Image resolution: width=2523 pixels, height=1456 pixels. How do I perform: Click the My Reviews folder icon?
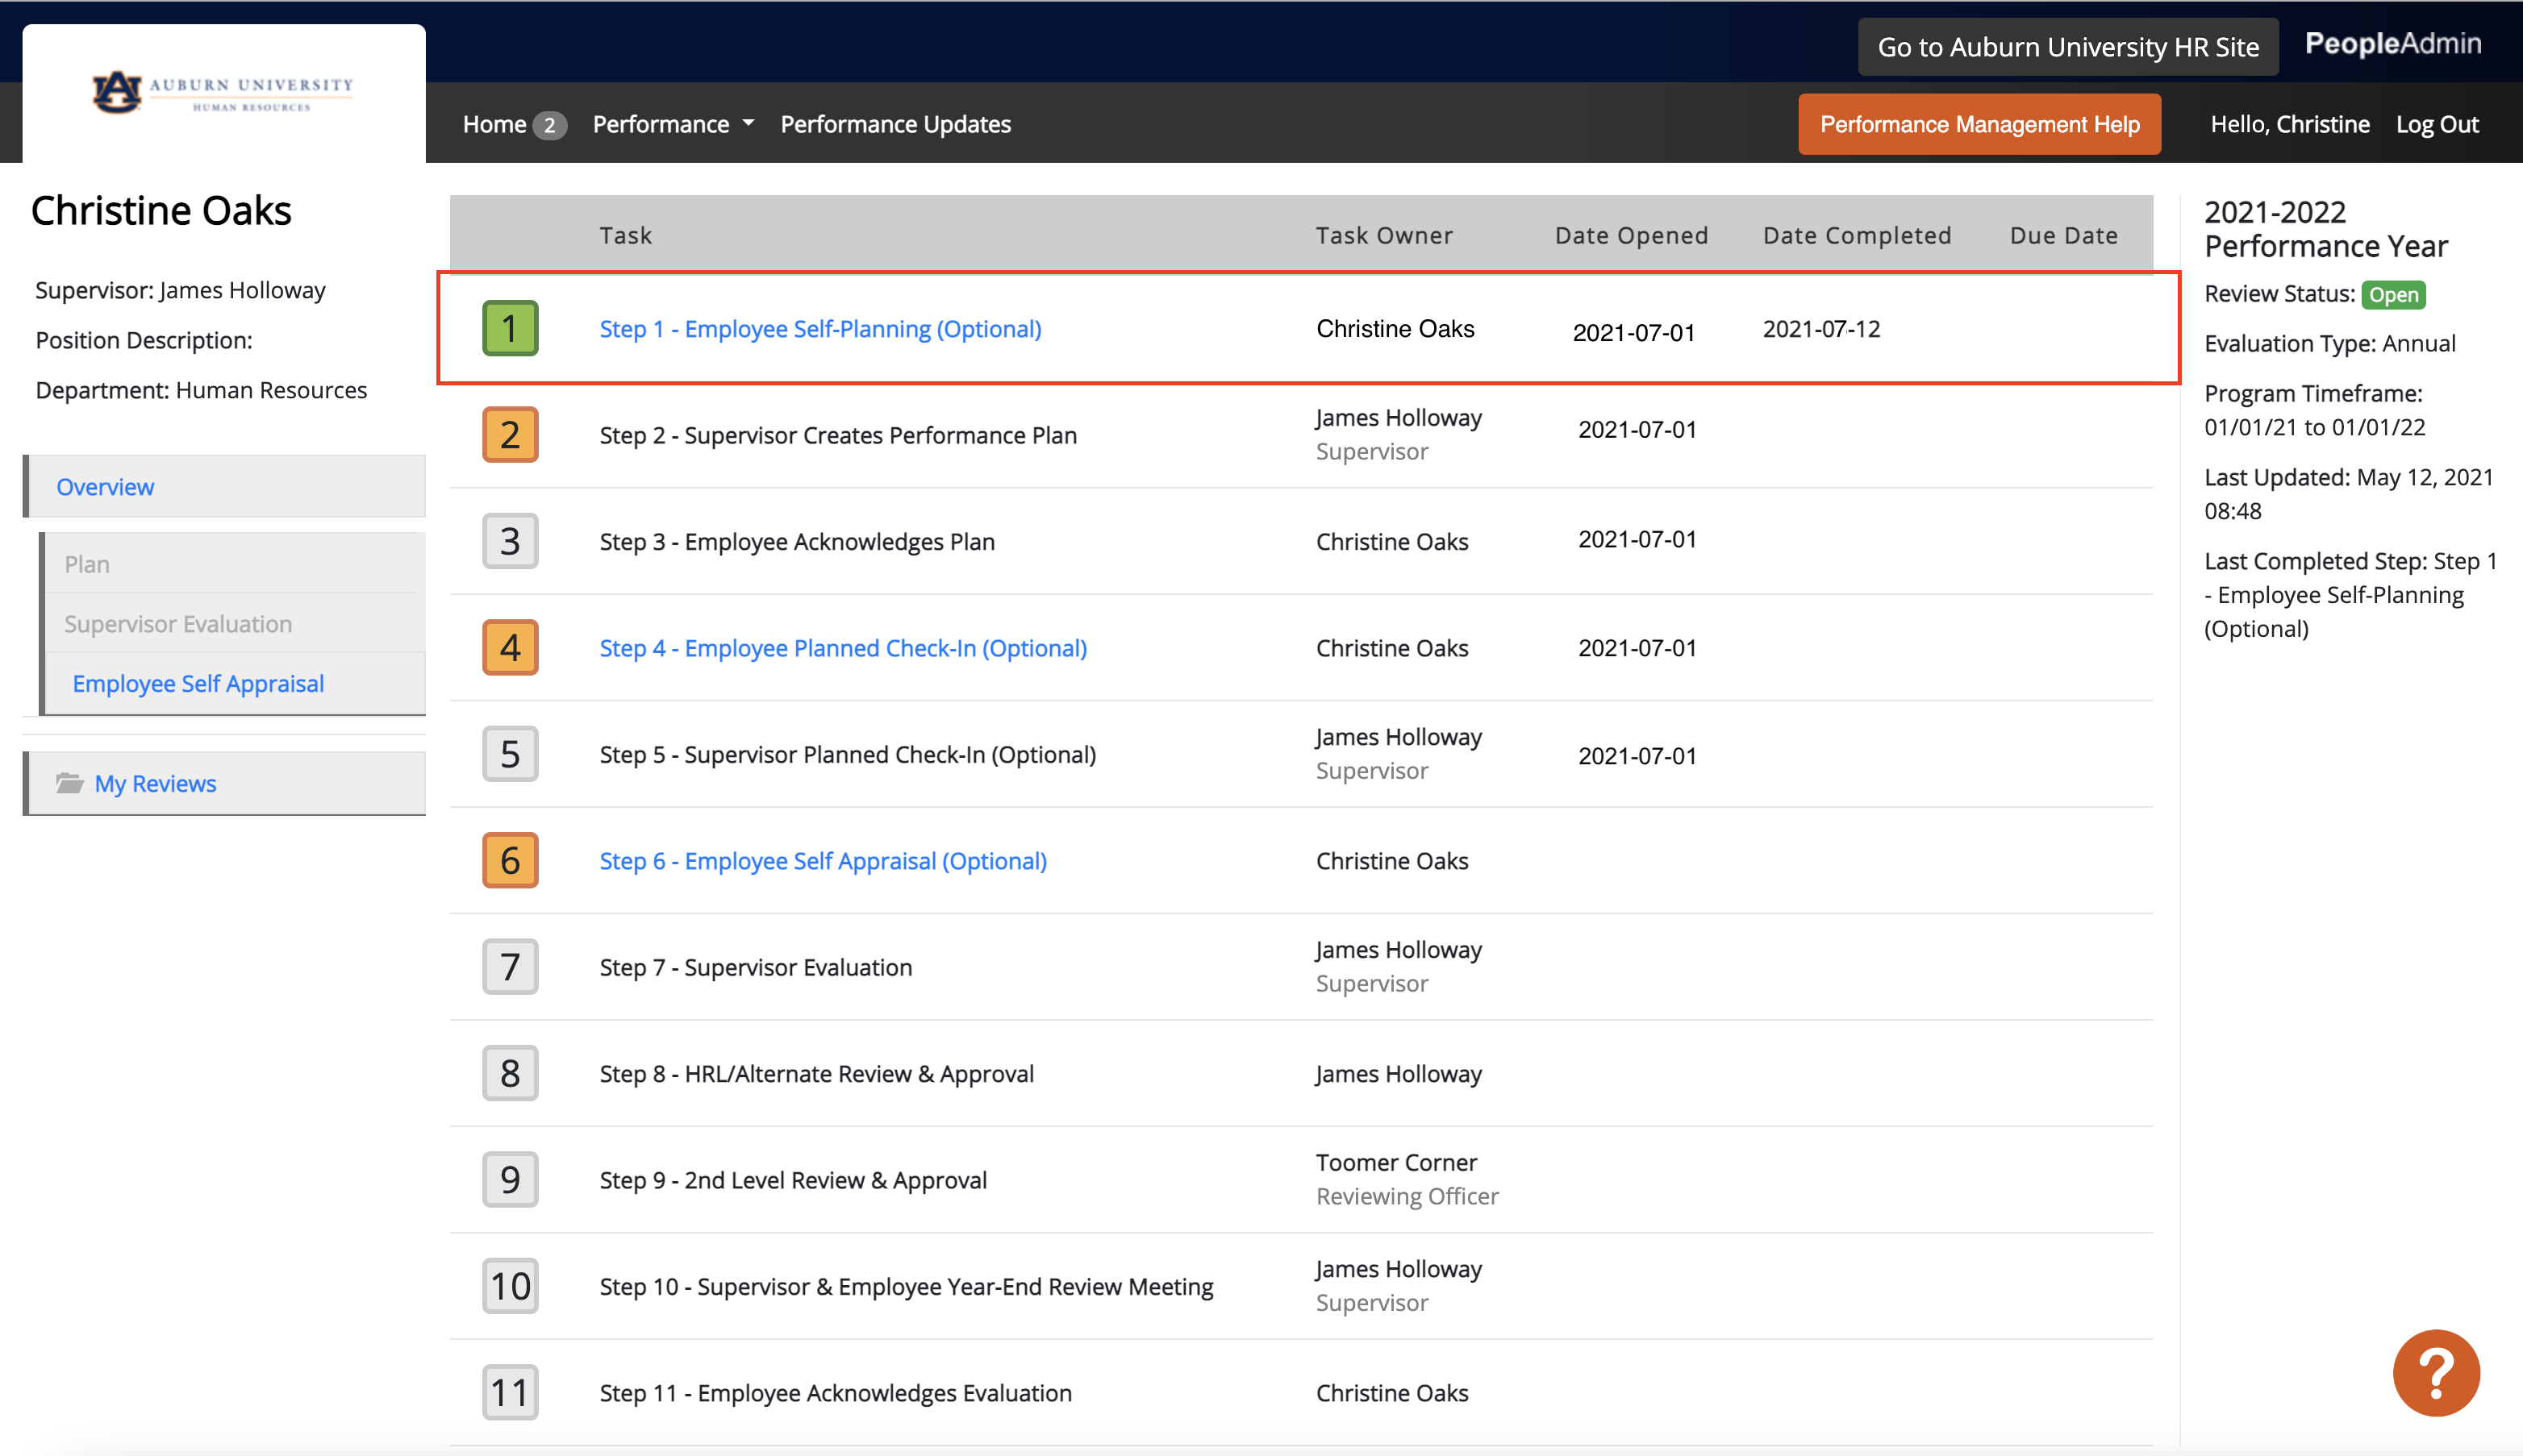(69, 782)
